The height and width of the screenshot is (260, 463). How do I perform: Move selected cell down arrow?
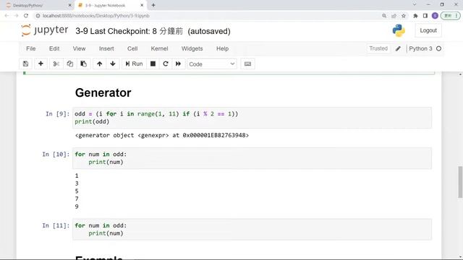(113, 64)
